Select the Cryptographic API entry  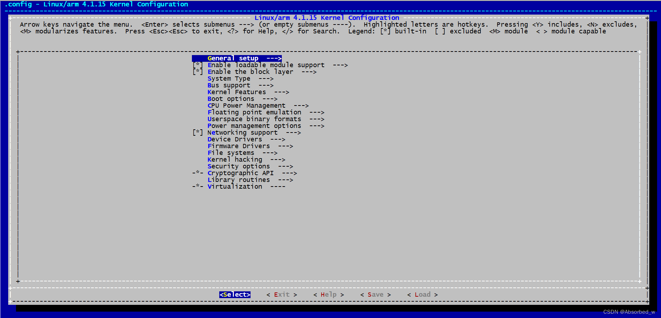pyautogui.click(x=252, y=173)
